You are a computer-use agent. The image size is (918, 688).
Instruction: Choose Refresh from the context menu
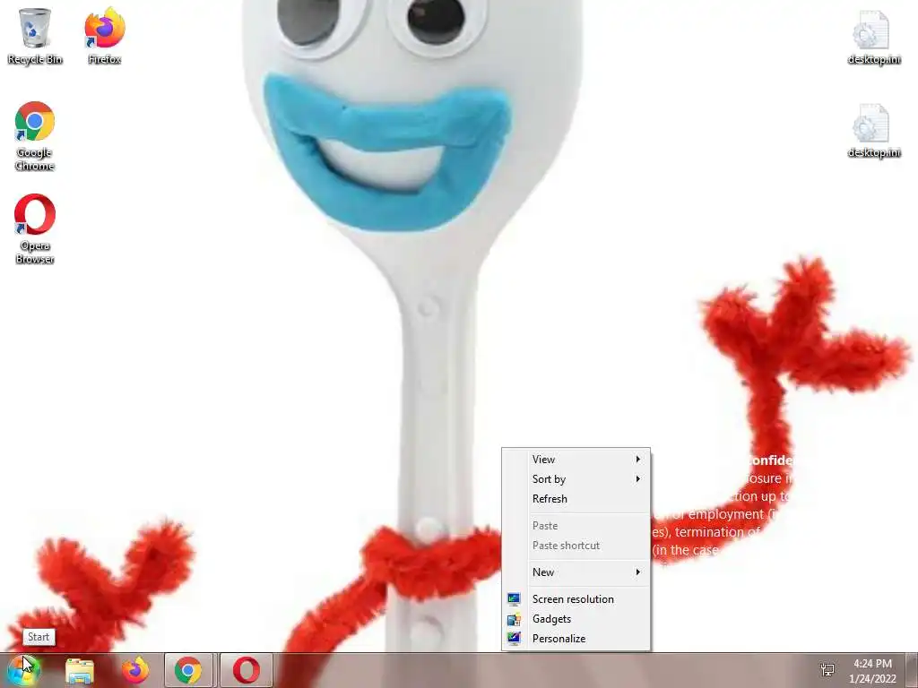pyautogui.click(x=576, y=499)
